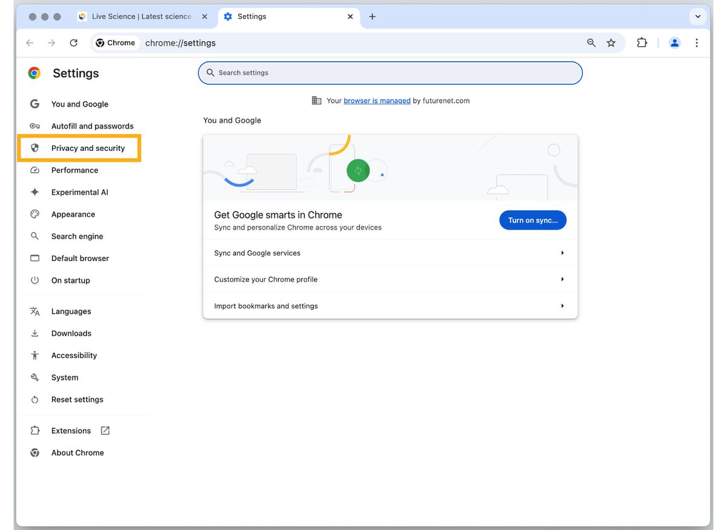Click the Turn on sync button
The height and width of the screenshot is (530, 727).
[x=533, y=220]
